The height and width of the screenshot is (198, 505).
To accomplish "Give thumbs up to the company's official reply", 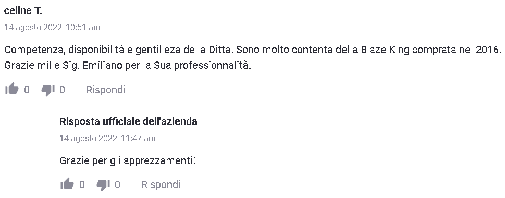I will [x=67, y=184].
